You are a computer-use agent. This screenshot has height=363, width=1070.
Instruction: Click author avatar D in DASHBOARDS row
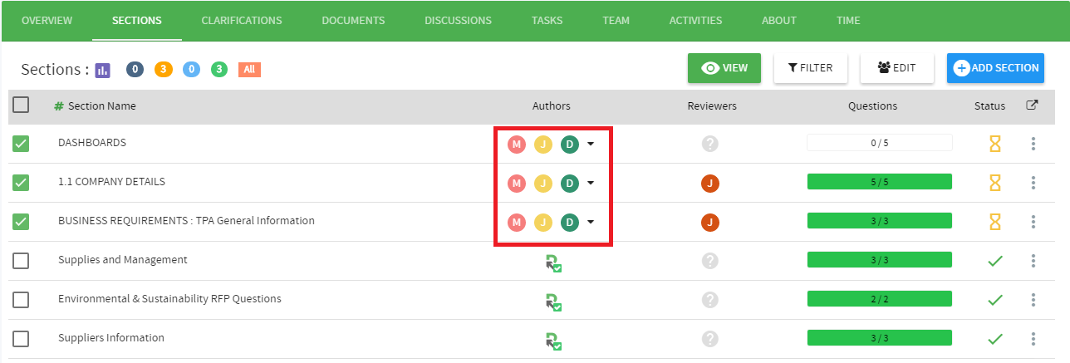click(x=570, y=144)
